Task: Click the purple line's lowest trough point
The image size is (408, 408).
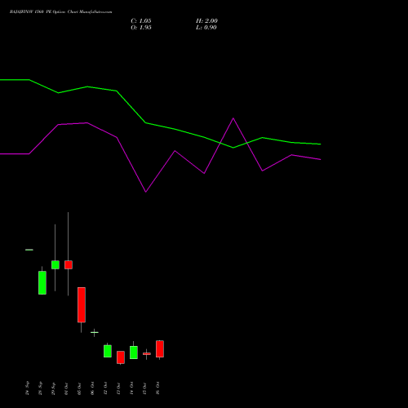Action: [146, 192]
